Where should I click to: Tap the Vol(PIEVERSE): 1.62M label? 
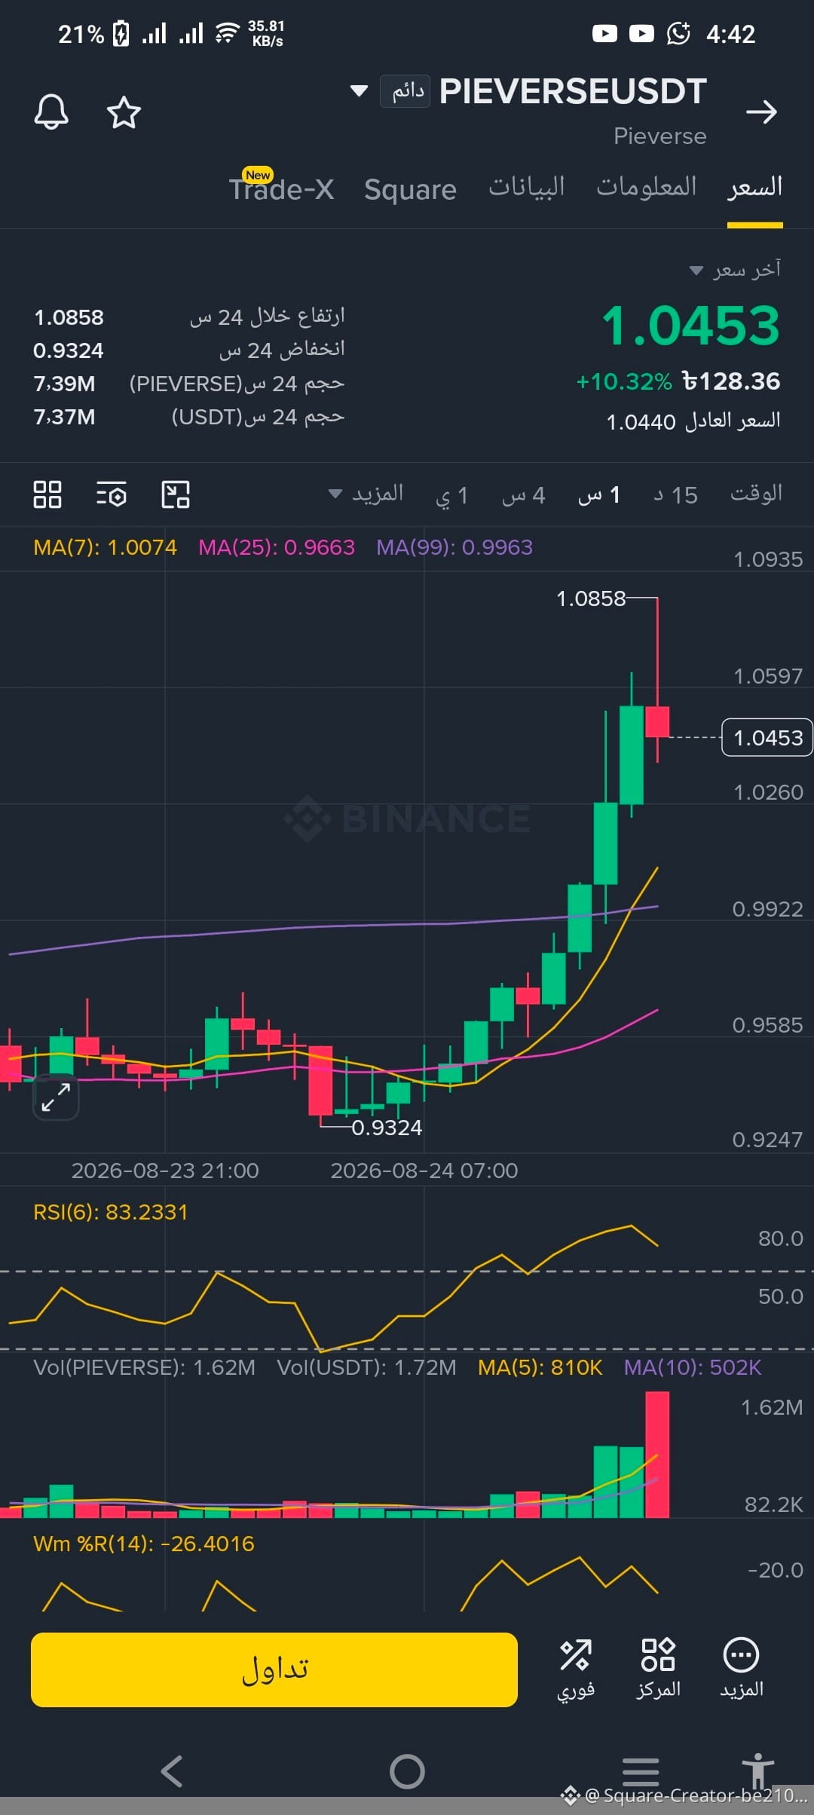[145, 1367]
